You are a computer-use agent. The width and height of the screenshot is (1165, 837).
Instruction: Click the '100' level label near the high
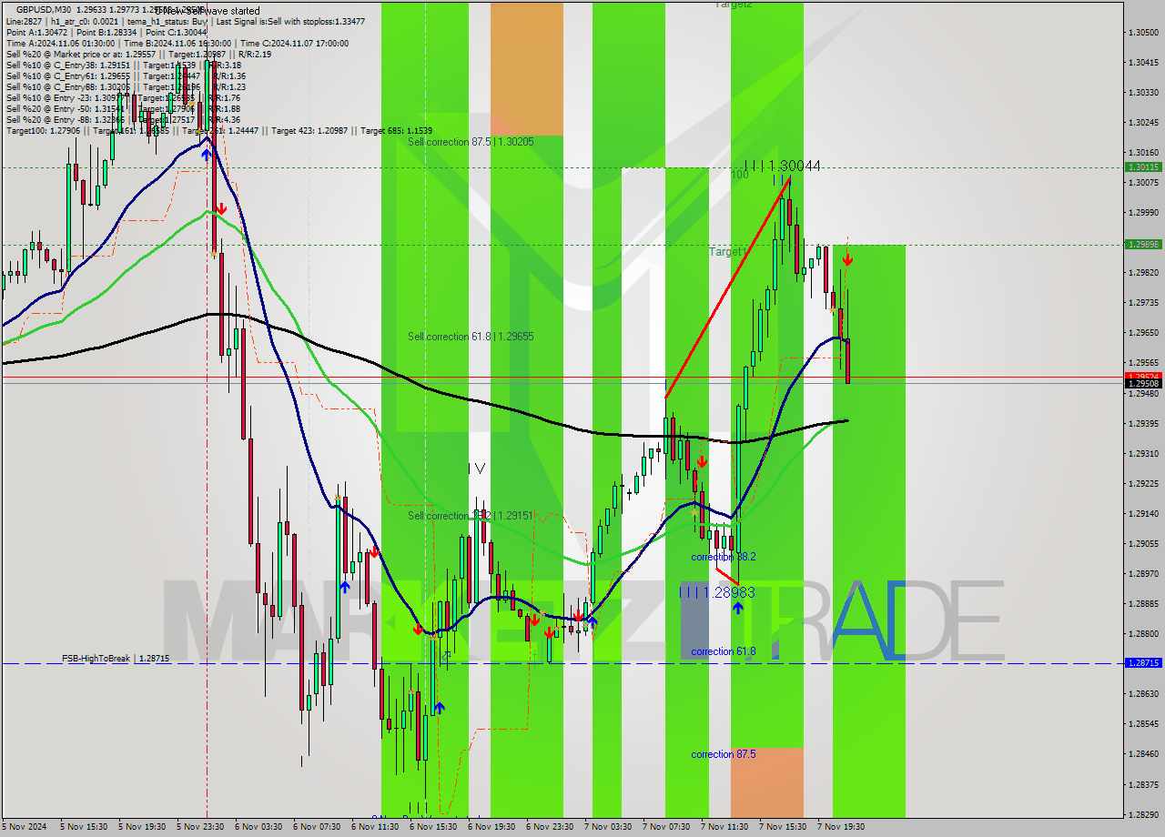[739, 175]
